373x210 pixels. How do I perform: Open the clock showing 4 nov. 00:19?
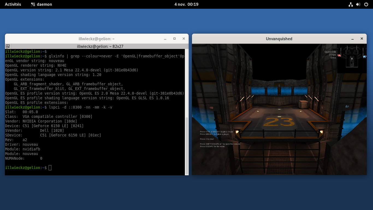[x=187, y=4]
